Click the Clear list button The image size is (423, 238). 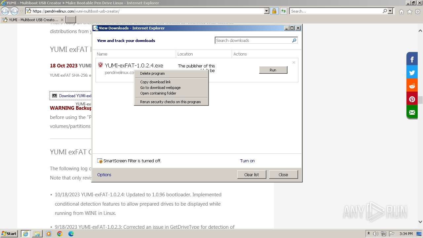pos(251,175)
